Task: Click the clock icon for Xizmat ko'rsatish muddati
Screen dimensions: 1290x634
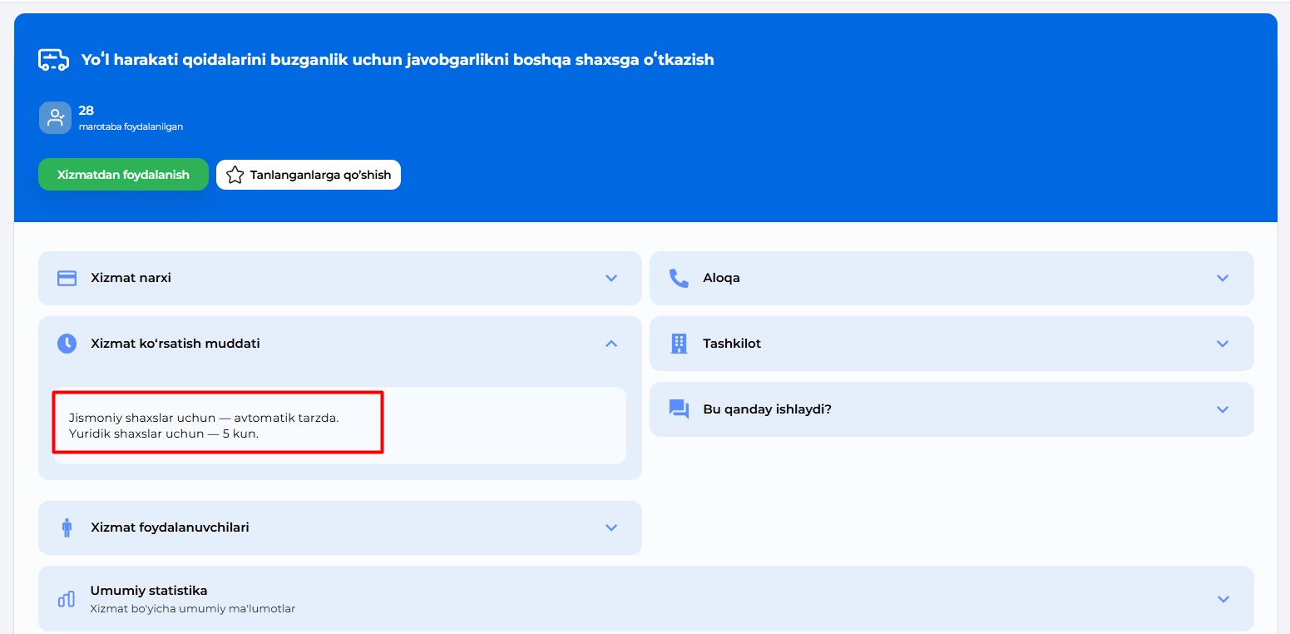Action: [x=67, y=344]
